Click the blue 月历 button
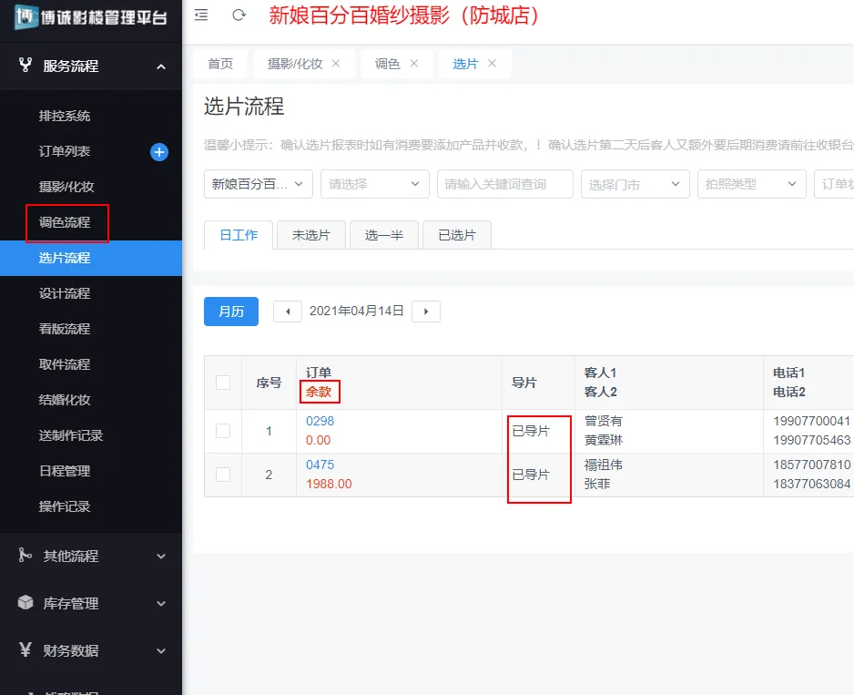This screenshot has width=854, height=695. point(230,312)
